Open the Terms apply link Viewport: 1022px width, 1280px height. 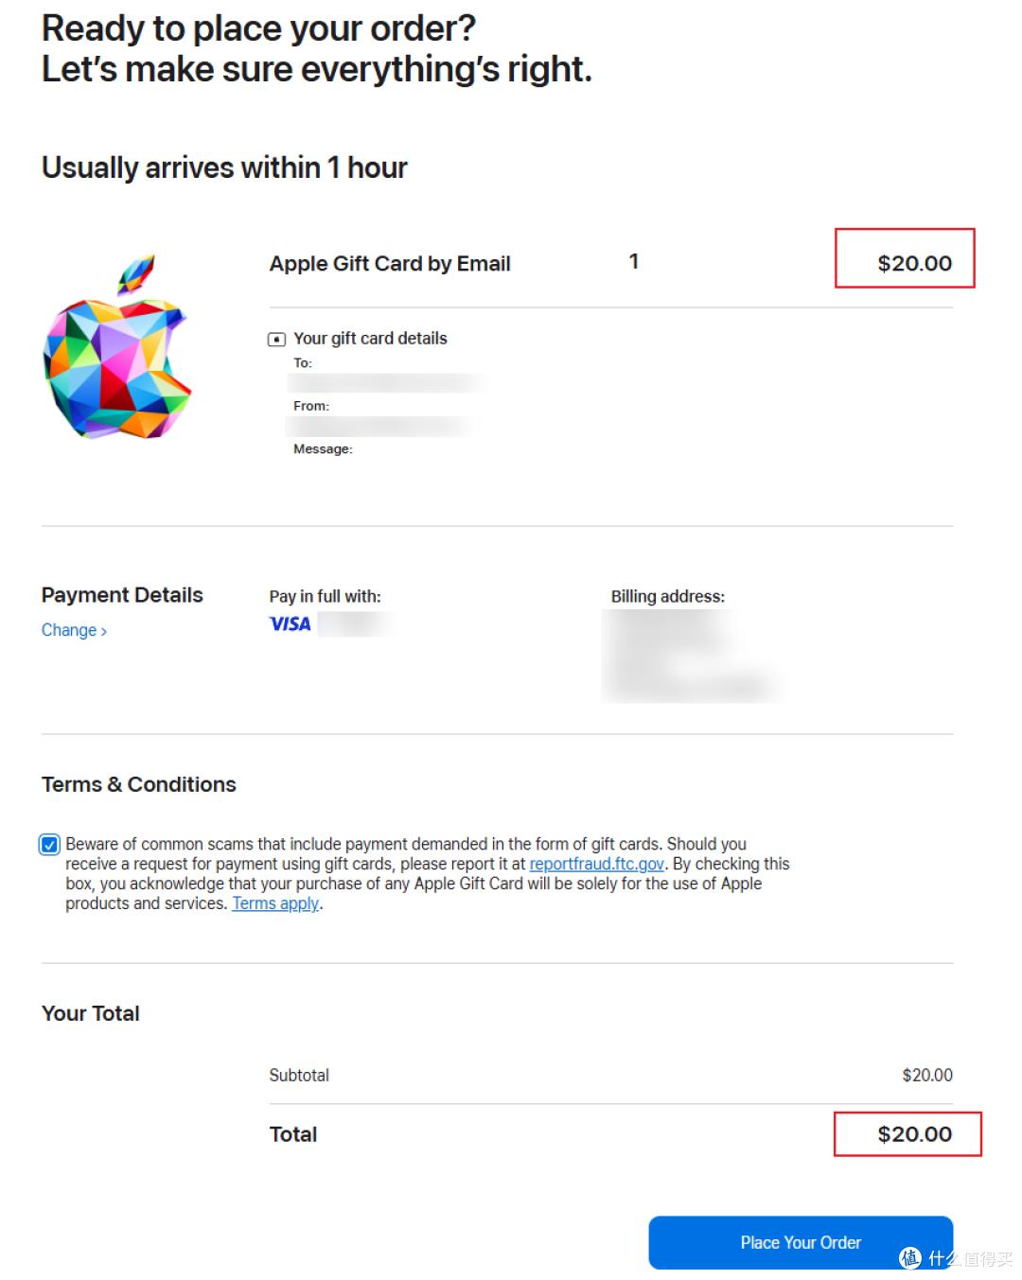click(x=275, y=903)
